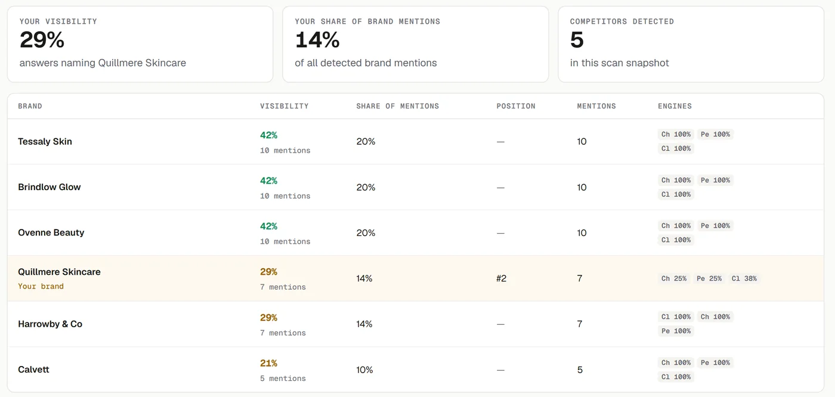Click the Ch 100% engine chip for Tessaly Skin
This screenshot has width=835, height=397.
coord(676,134)
